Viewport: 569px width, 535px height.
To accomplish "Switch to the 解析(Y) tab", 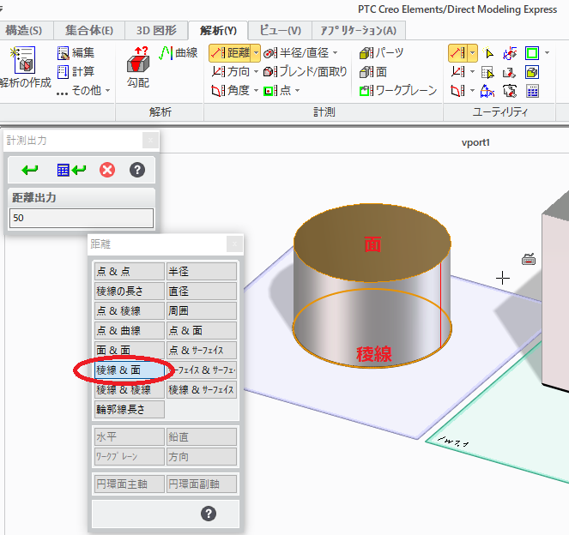I will coord(218,31).
